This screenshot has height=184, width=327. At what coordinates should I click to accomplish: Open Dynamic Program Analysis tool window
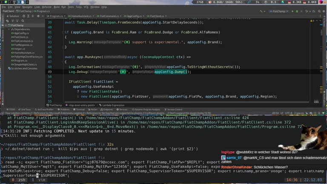146,109
